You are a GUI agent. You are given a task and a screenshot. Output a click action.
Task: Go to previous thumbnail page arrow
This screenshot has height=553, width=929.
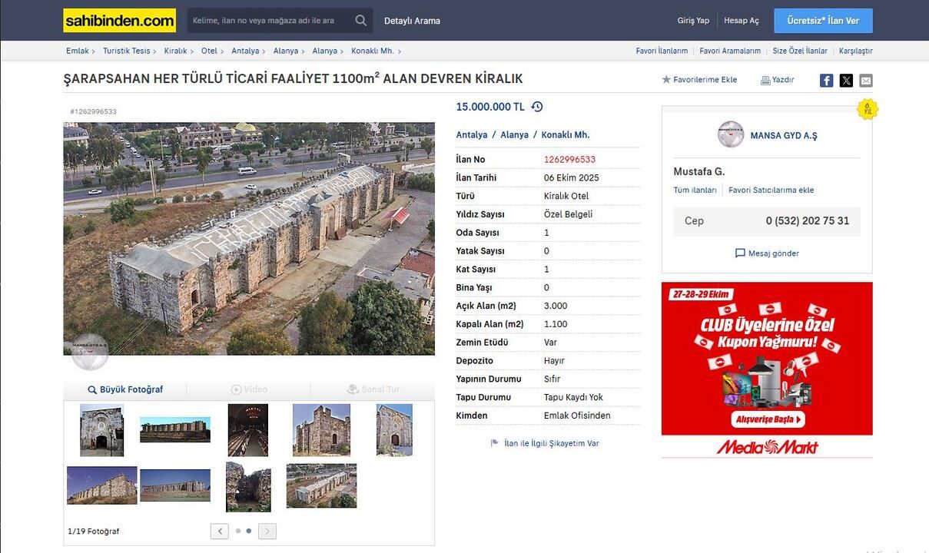[x=220, y=531]
